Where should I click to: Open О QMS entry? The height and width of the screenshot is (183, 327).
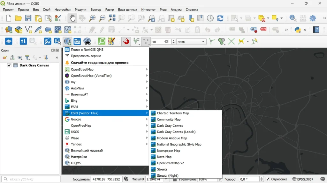[106, 163]
